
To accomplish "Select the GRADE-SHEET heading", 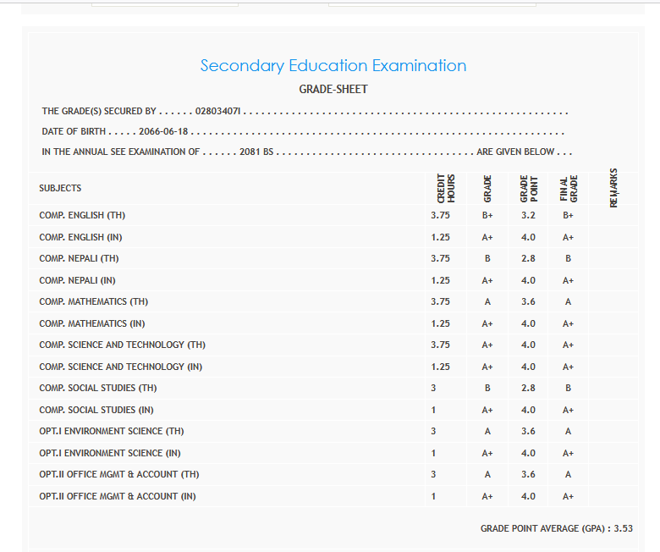I will point(333,89).
